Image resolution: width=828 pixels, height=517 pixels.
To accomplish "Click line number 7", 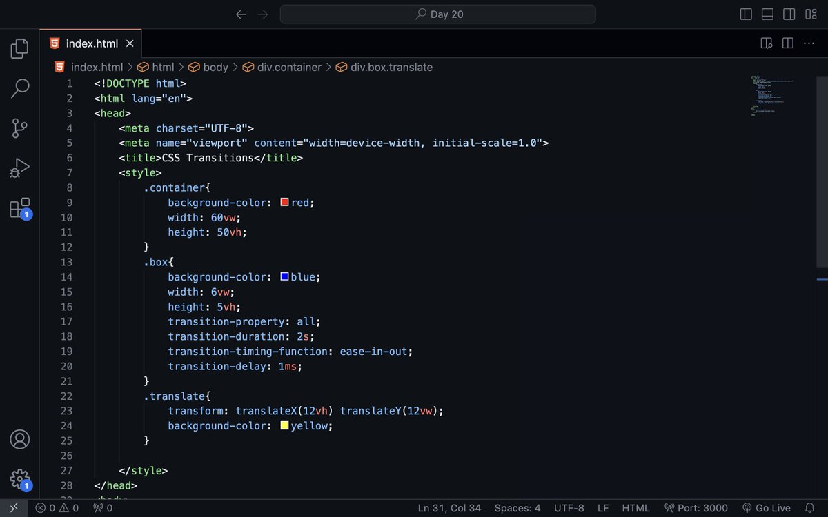I will pyautogui.click(x=69, y=173).
